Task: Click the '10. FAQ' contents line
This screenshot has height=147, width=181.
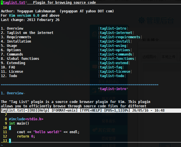Action: click(x=8, y=67)
